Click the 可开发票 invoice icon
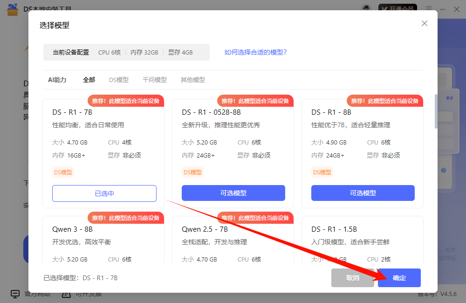This screenshot has width=466, height=303. coord(67,294)
